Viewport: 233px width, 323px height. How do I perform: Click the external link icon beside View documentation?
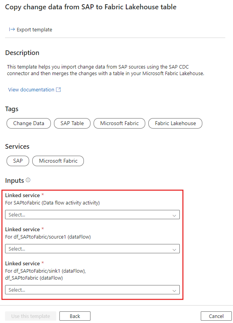tap(59, 89)
